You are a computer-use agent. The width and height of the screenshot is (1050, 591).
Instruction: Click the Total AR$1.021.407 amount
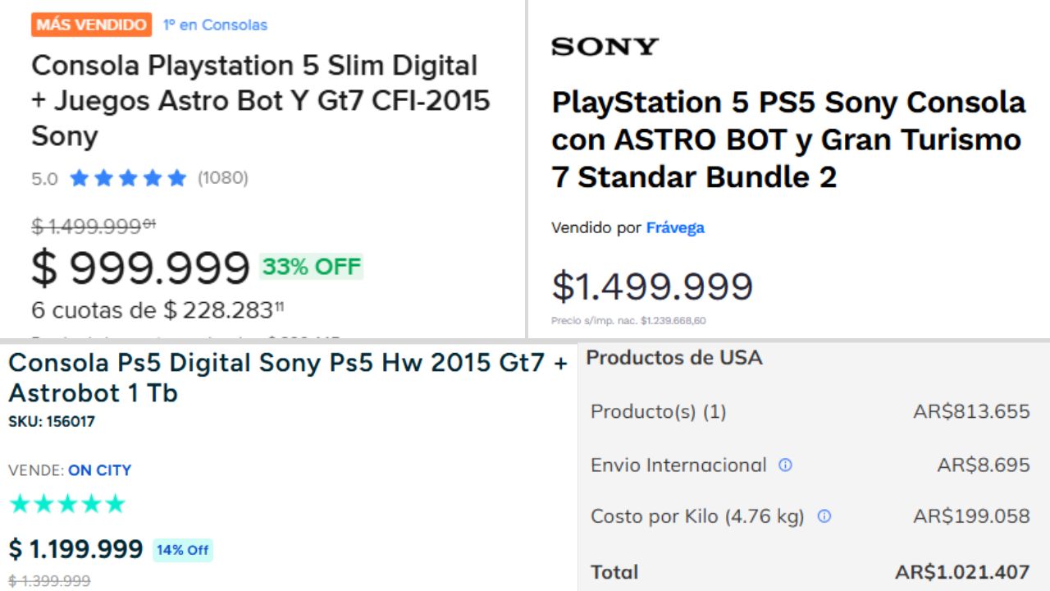(x=961, y=572)
